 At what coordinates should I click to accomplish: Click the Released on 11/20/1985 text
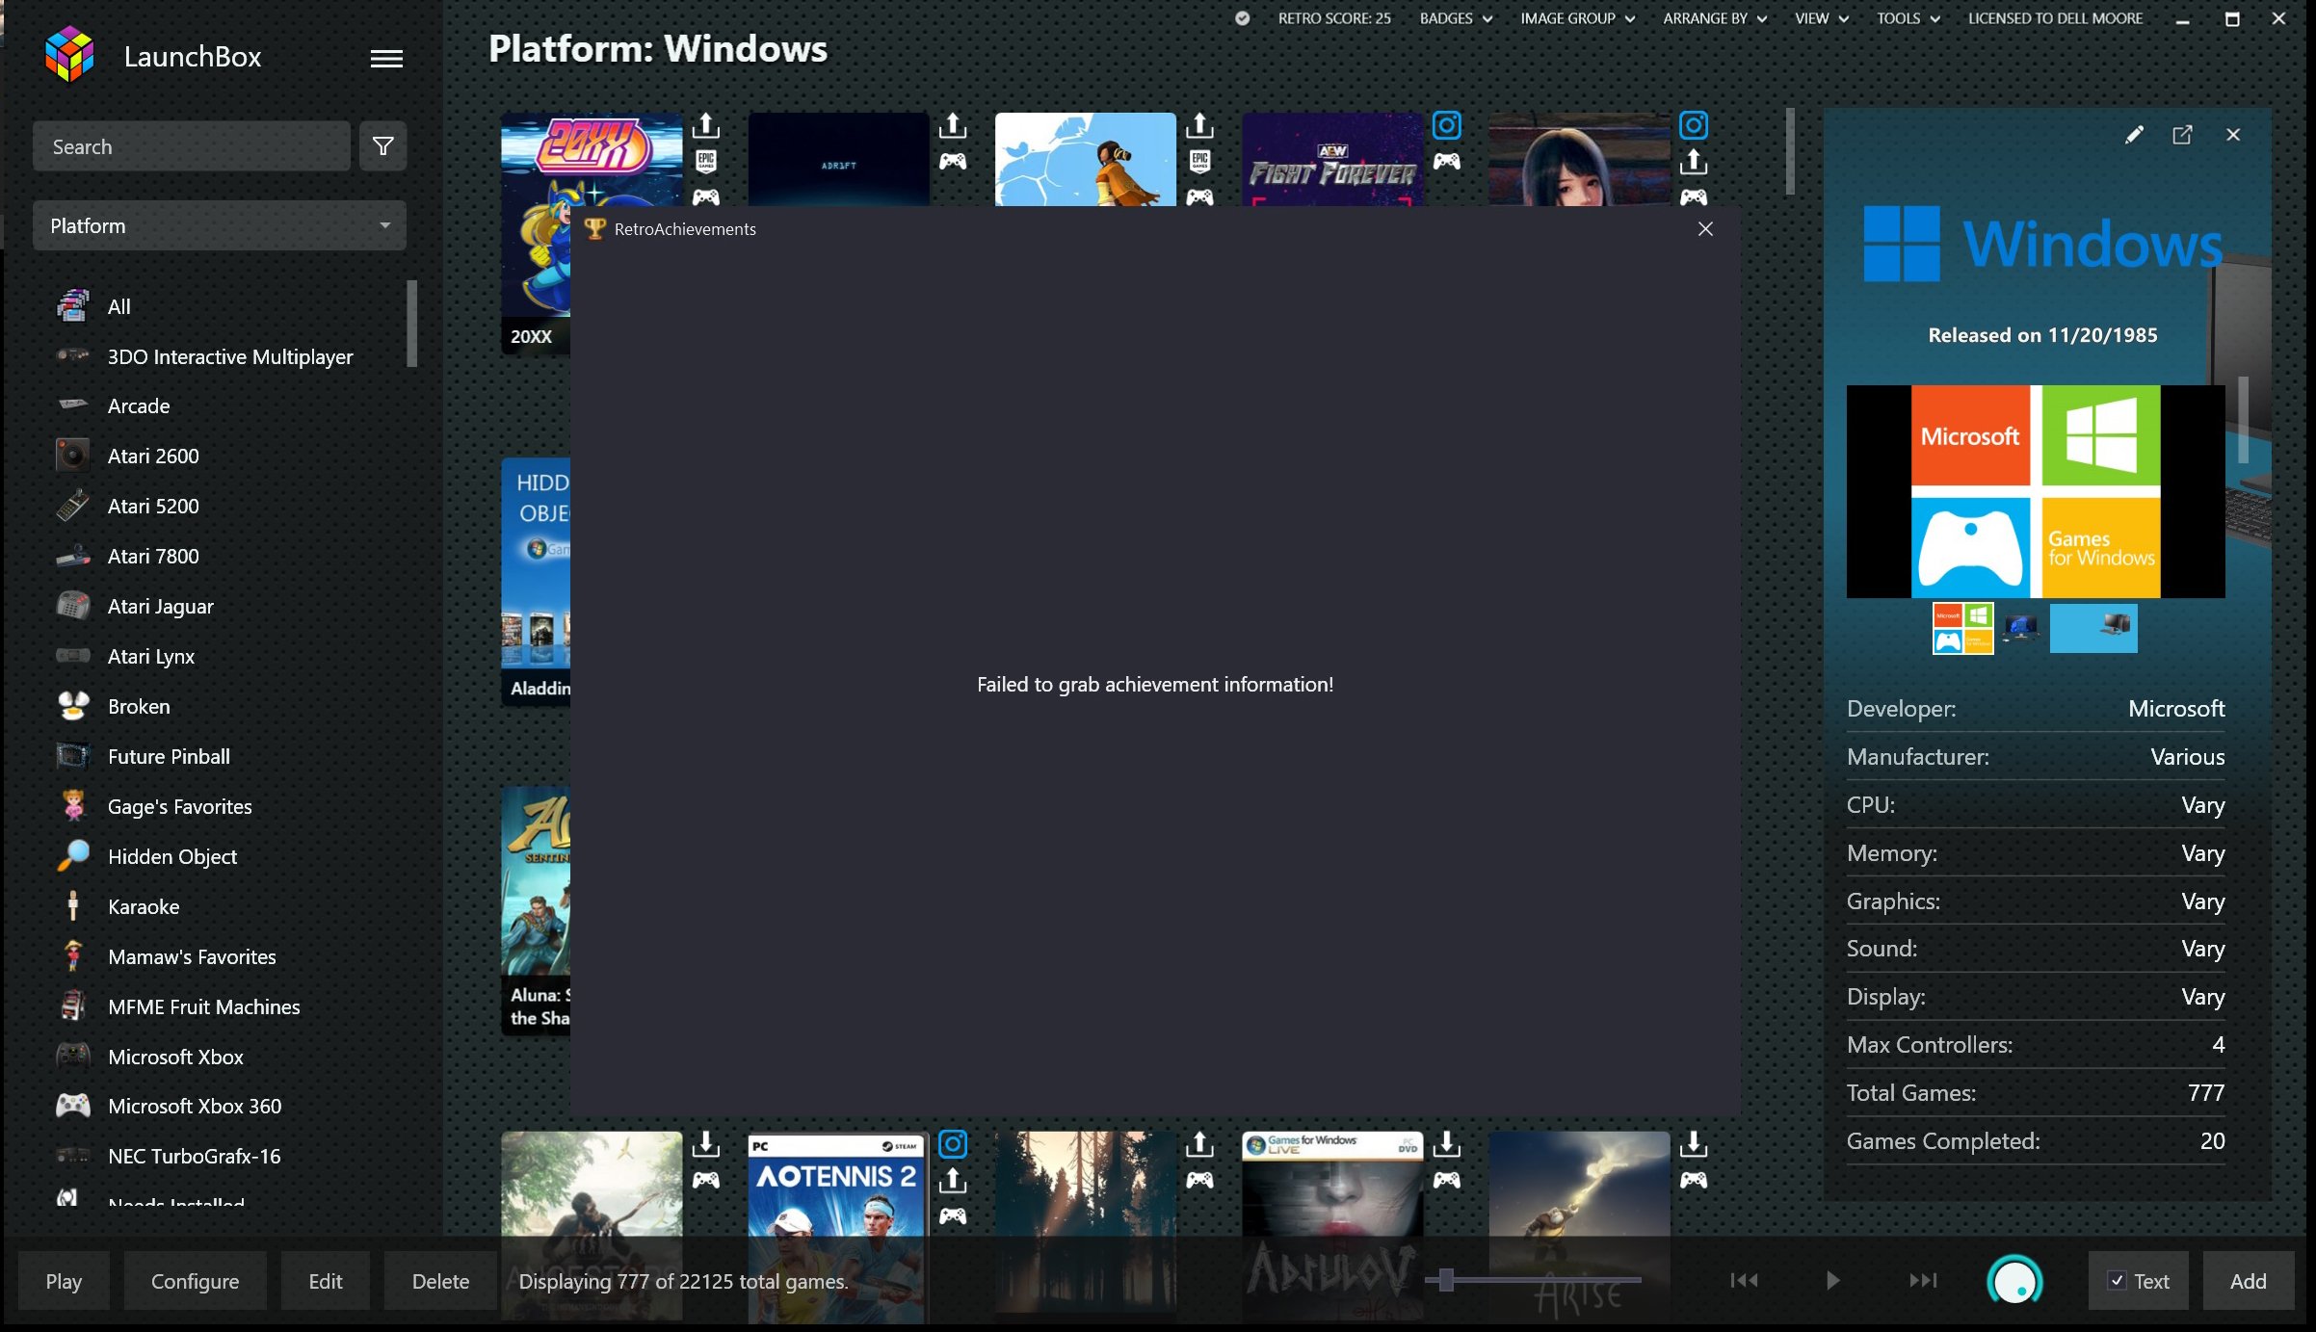2042,335
